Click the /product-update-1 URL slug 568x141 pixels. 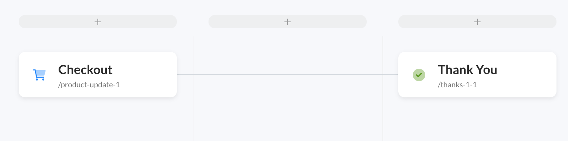click(x=89, y=85)
